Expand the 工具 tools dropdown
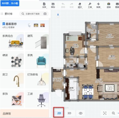 coord(90,5)
